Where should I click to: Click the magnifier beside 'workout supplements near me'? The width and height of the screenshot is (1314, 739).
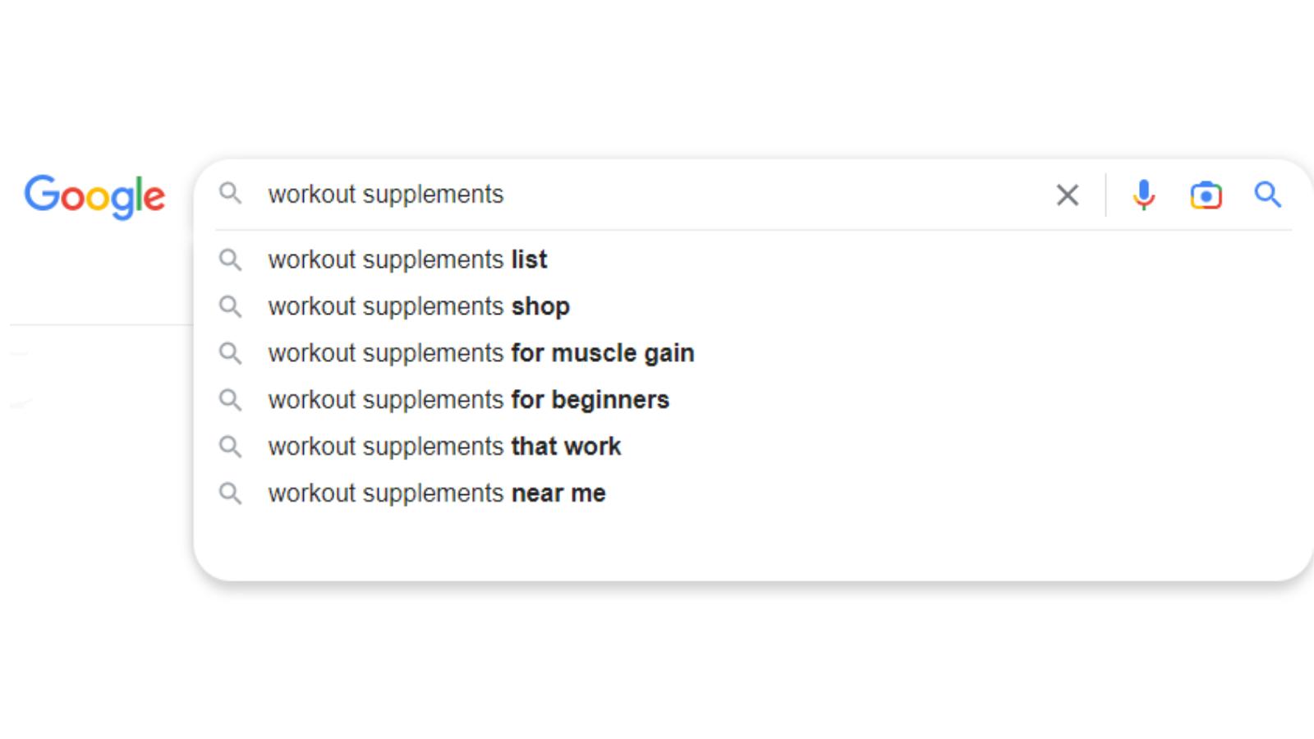pyautogui.click(x=231, y=493)
